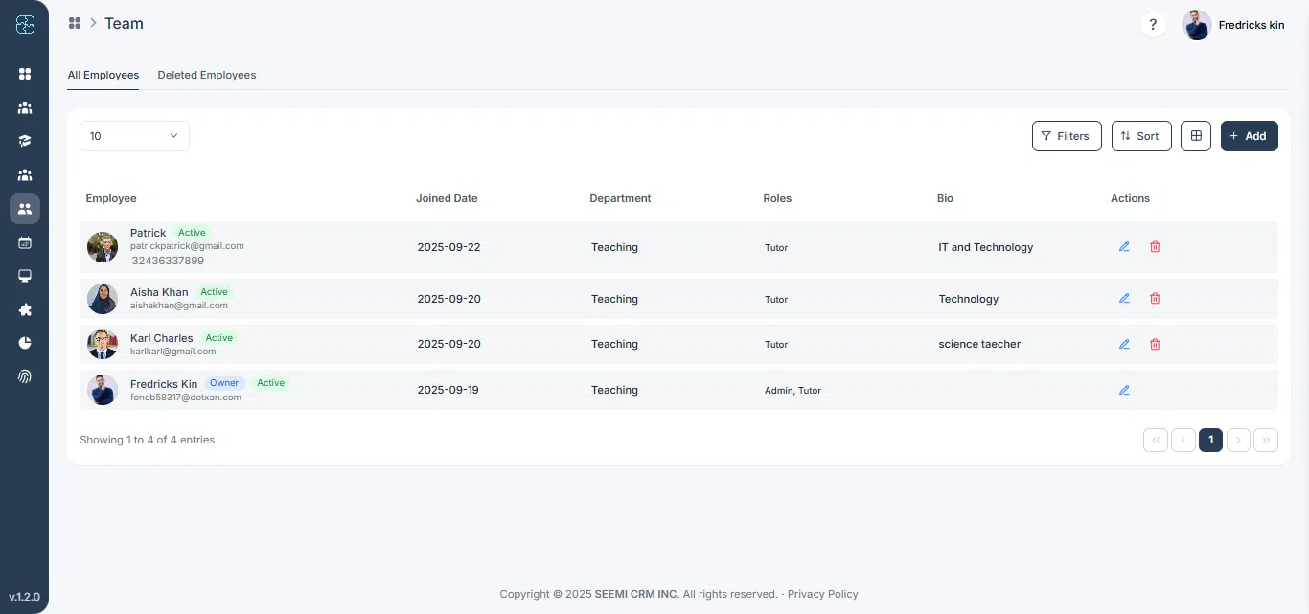The width and height of the screenshot is (1309, 614).
Task: Open the page size dropdown showing 10
Action: (134, 136)
